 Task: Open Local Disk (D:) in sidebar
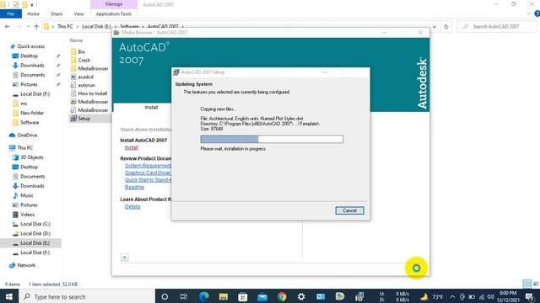(35, 234)
